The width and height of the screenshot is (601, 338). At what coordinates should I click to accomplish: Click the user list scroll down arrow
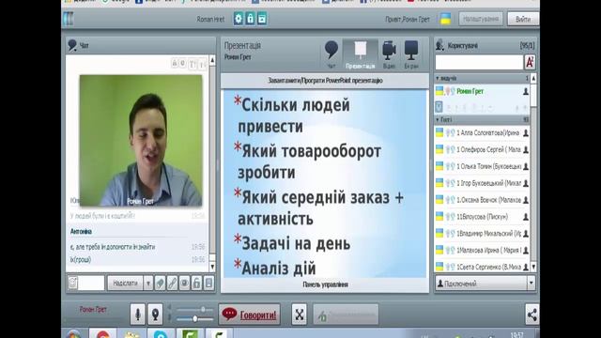pos(533,267)
